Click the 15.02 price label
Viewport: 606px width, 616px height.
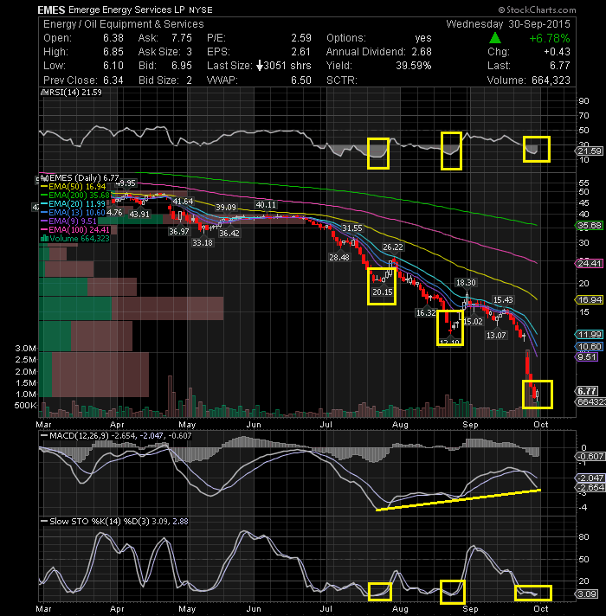pyautogui.click(x=473, y=321)
